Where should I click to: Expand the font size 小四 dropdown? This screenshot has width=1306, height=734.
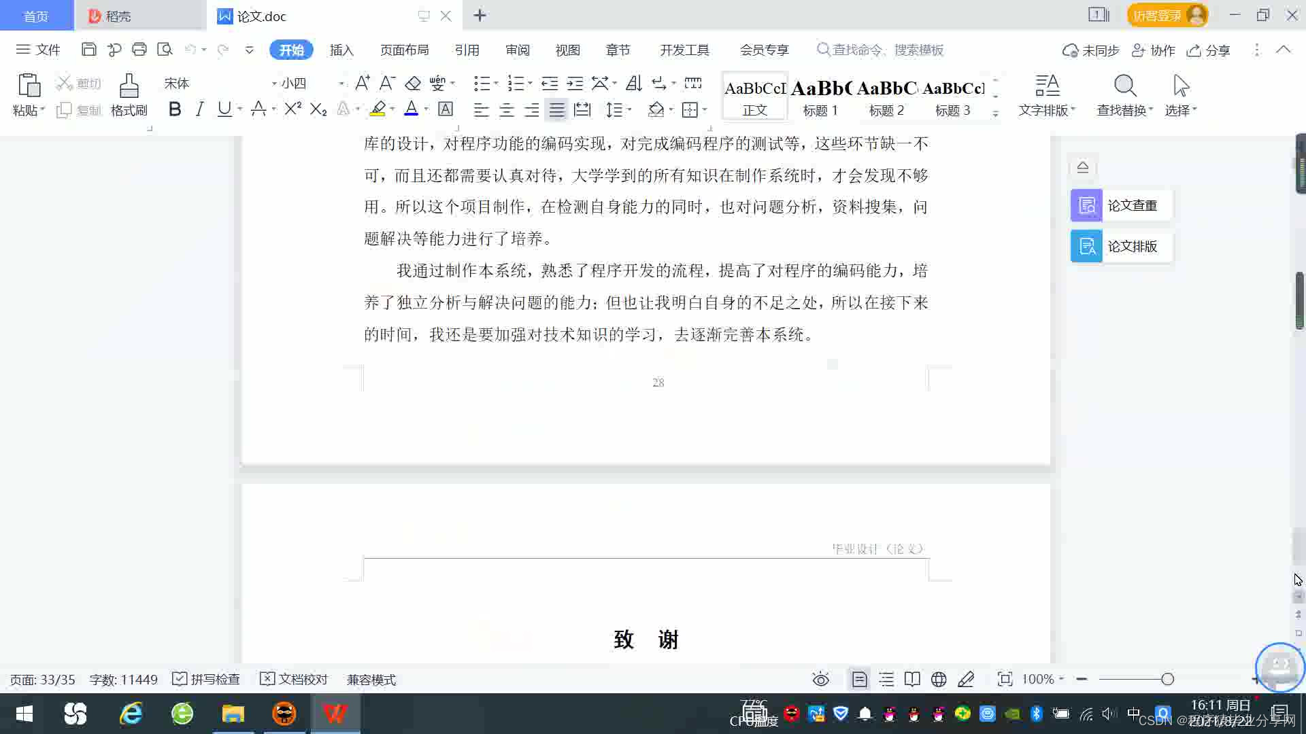(x=341, y=84)
